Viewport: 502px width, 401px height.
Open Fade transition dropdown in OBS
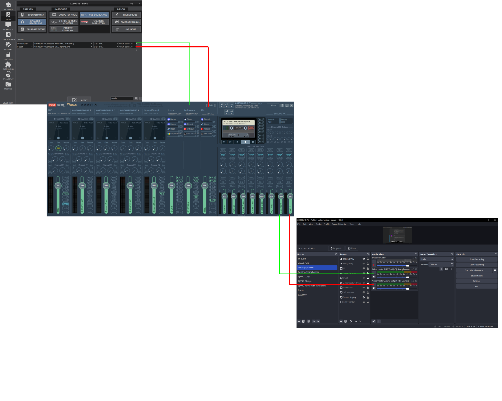pos(437,259)
